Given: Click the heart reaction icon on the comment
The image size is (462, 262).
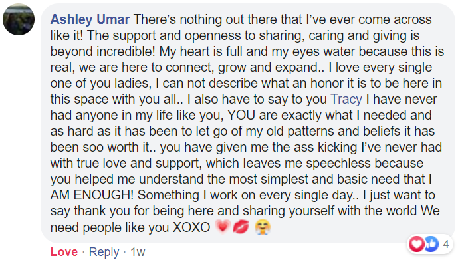Looking at the screenshot, I should tap(417, 244).
